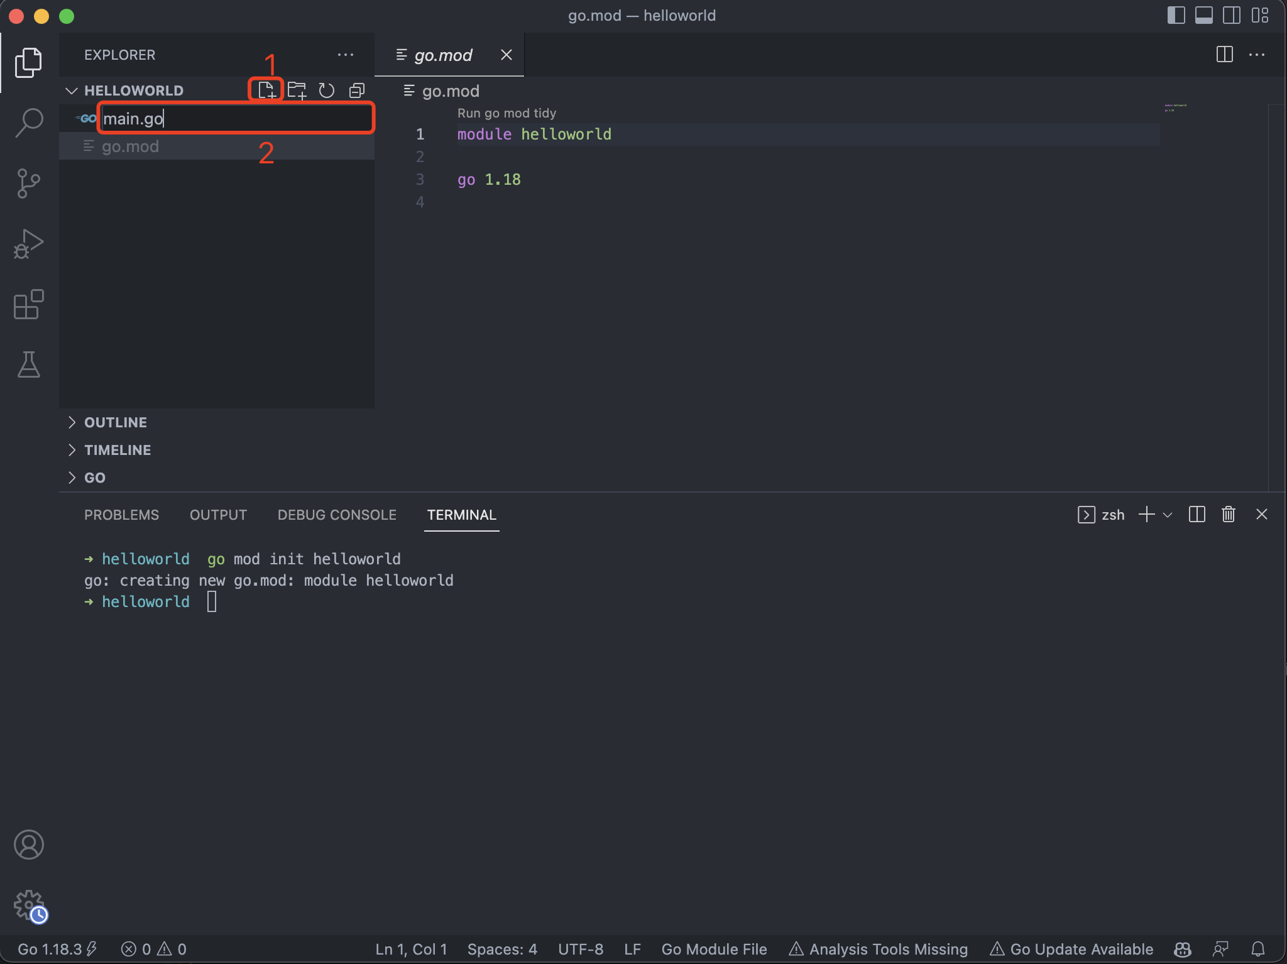Switch to the DEBUG CONSOLE tab
This screenshot has height=964, width=1287.
coord(337,515)
